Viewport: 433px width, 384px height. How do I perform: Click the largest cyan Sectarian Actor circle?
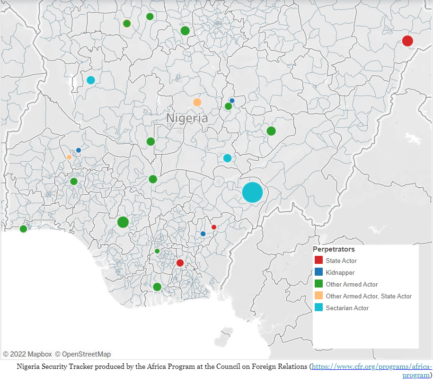253,192
